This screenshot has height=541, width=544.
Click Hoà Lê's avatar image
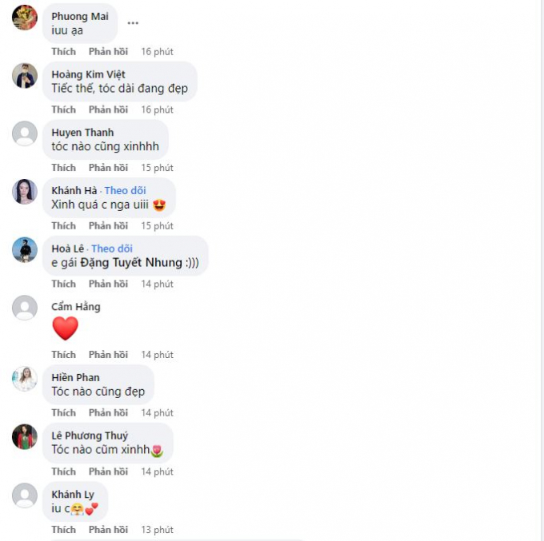25,250
